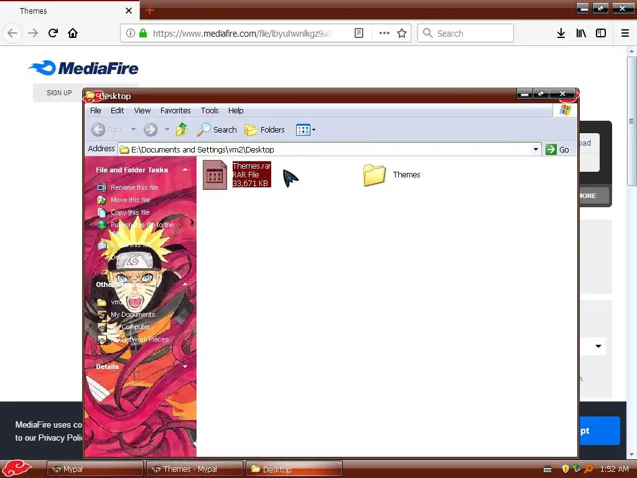
Task: Click the MediaFire logo
Action: click(x=83, y=68)
